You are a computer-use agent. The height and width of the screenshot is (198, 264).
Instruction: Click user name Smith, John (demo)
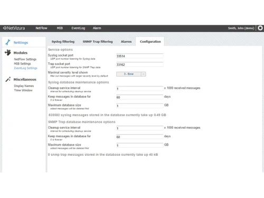point(241,28)
